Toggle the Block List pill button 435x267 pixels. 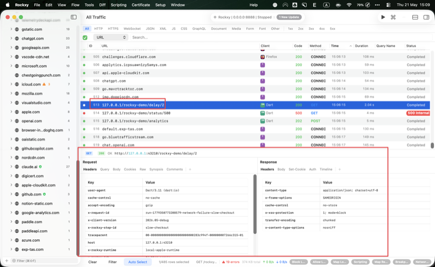click(299, 262)
